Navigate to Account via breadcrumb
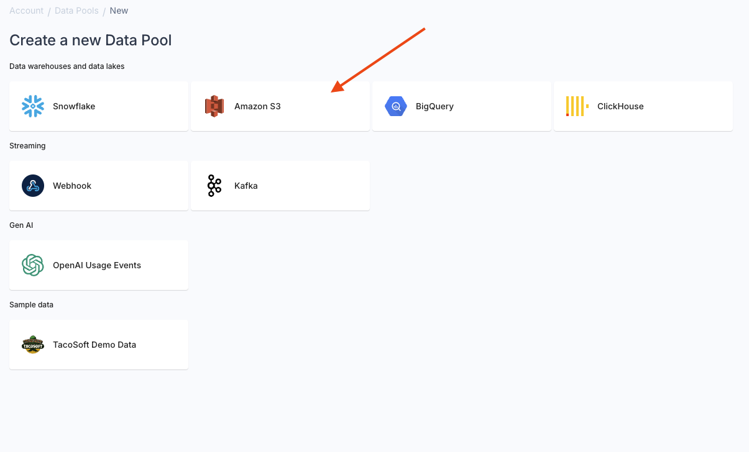Viewport: 749px width, 452px height. (26, 10)
